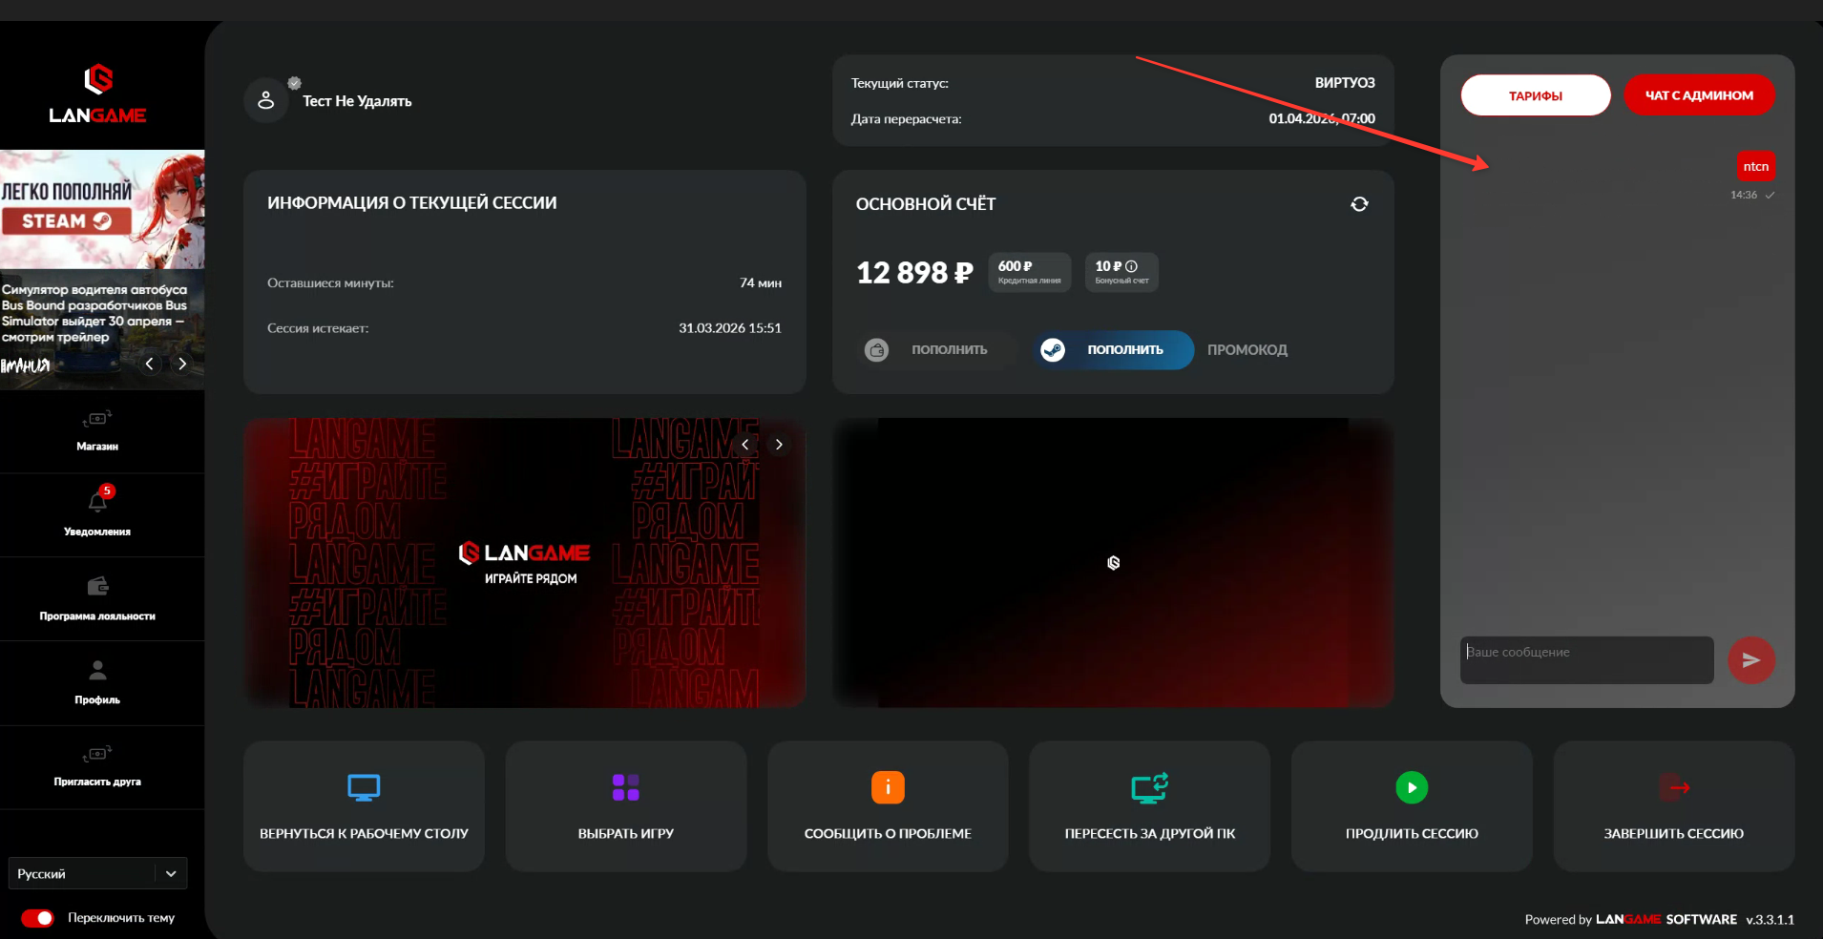Click the LANGAME logo in the sidebar

97,94
